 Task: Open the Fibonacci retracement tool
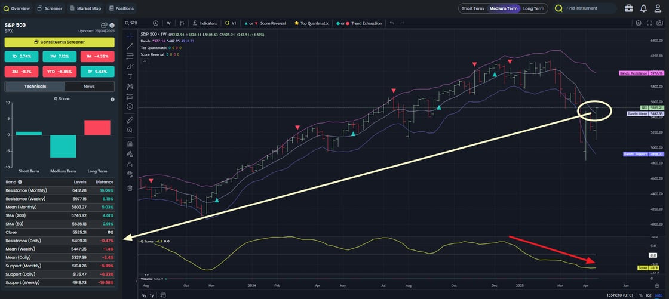pyautogui.click(x=130, y=56)
